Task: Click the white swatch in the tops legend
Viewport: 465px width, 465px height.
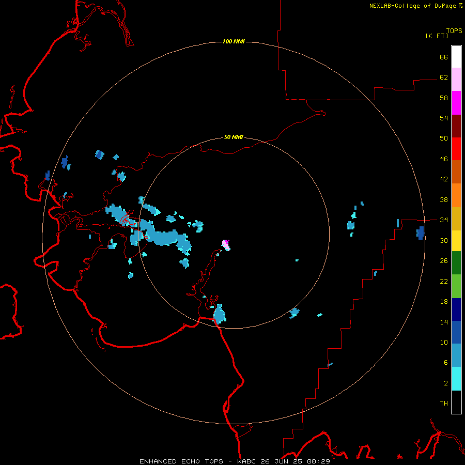Action: point(456,57)
